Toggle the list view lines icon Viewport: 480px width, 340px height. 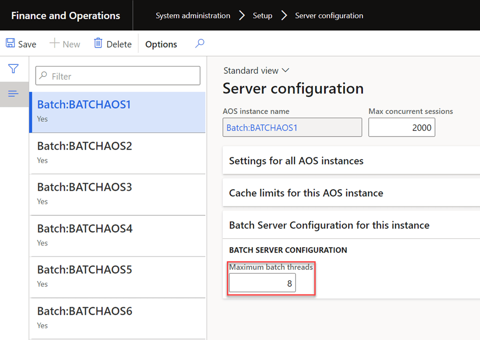[14, 94]
